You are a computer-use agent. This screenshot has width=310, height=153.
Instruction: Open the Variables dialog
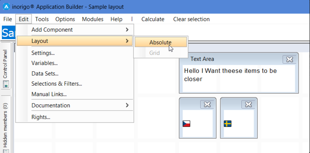pyautogui.click(x=44, y=63)
